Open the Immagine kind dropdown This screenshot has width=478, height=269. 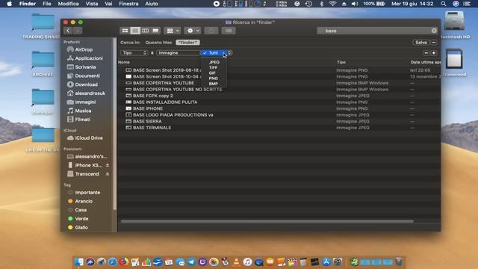click(x=179, y=53)
